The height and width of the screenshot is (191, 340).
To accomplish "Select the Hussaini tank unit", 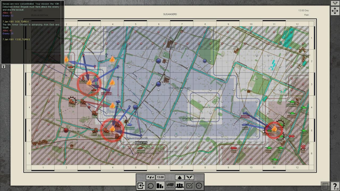I will [x=291, y=115].
